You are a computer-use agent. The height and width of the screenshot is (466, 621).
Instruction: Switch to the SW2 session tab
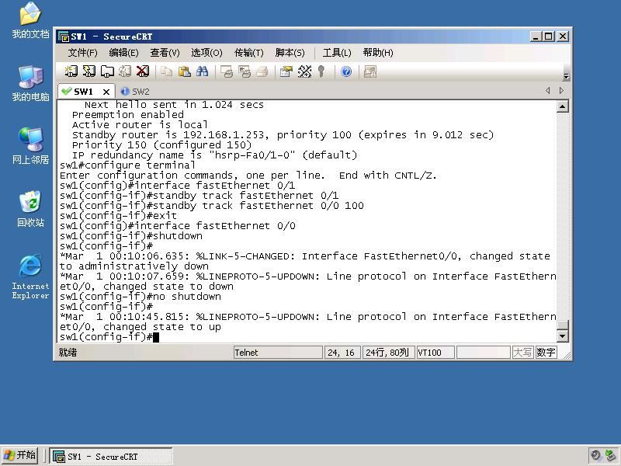(135, 92)
